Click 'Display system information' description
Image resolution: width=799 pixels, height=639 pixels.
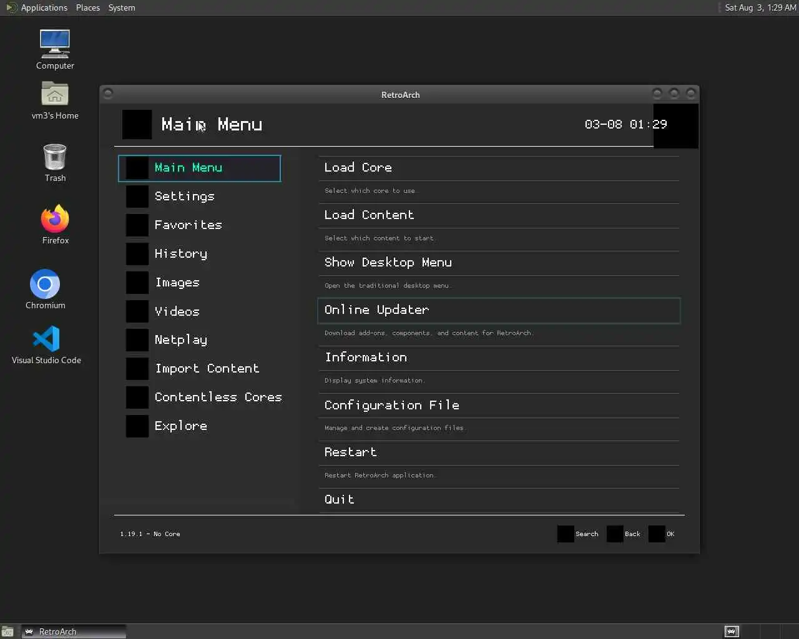point(374,381)
